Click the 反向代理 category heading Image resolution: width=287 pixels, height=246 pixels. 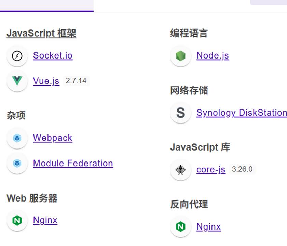[189, 204]
